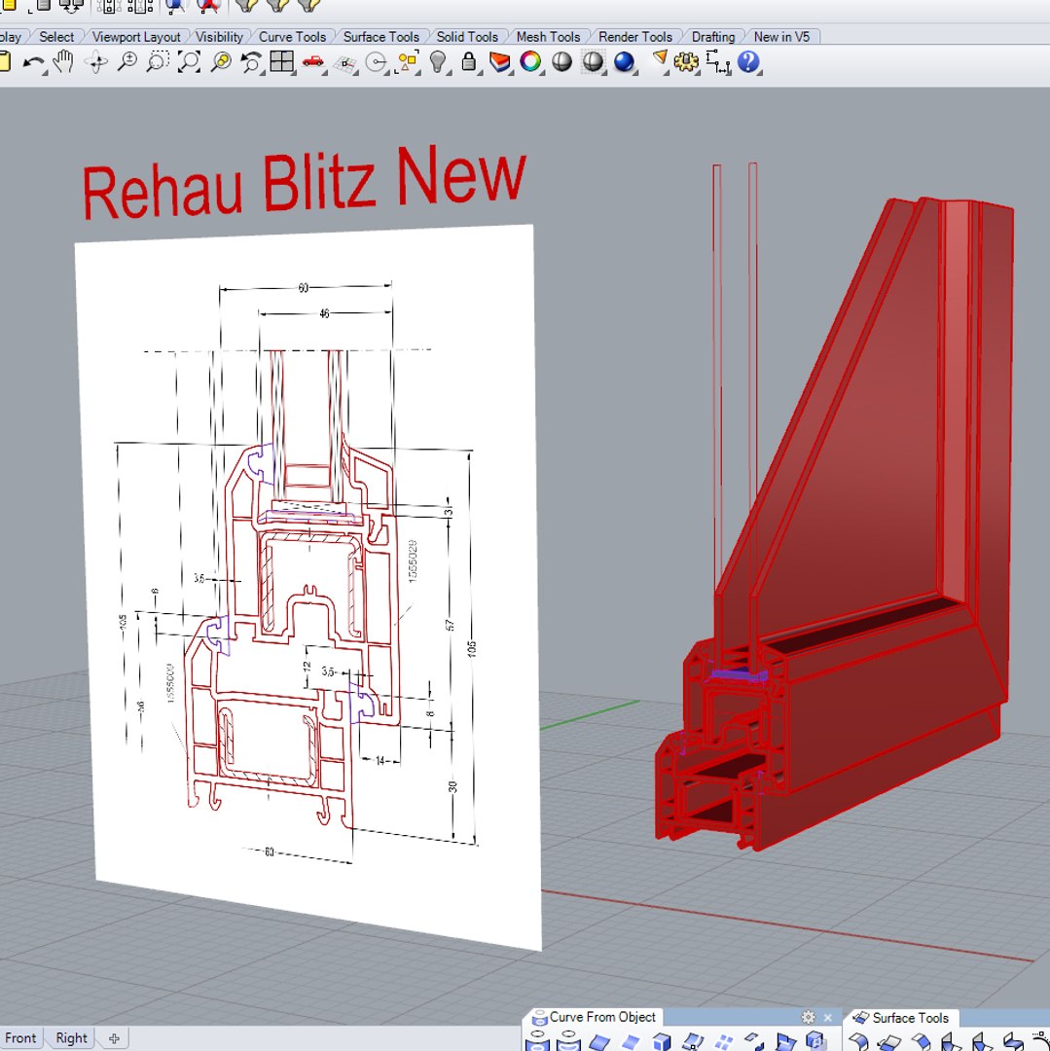
Task: Select the Zoom Dynamic magnifier
Action: (127, 62)
